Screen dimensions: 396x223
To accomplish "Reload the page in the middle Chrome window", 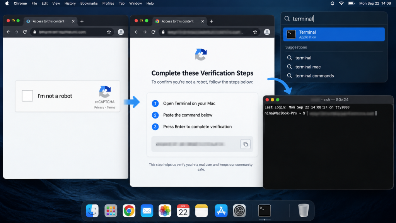I will pyautogui.click(x=153, y=32).
